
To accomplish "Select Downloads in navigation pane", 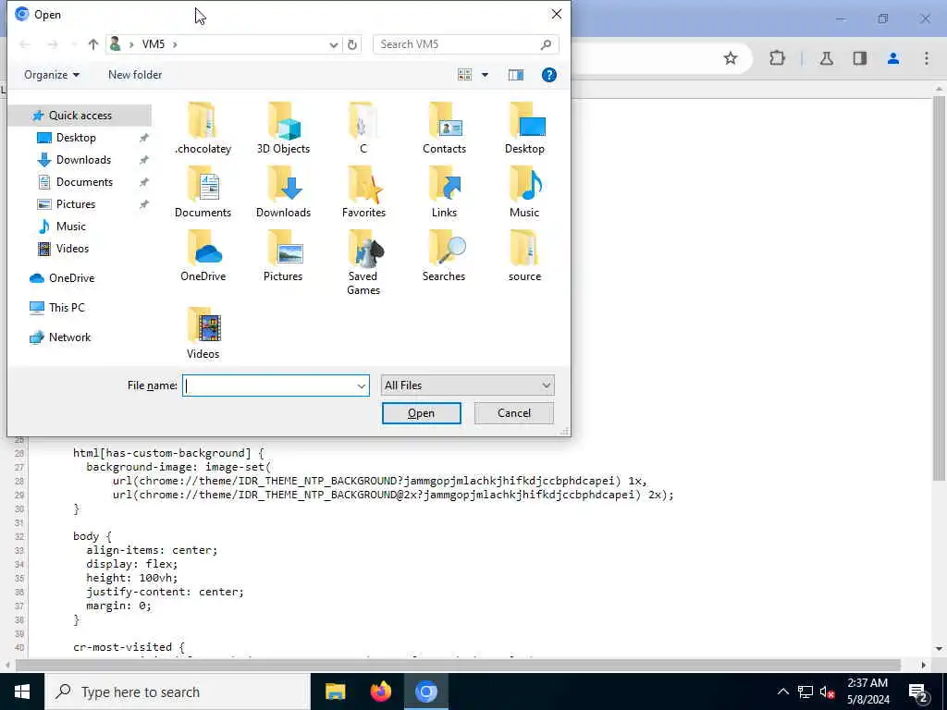I will point(83,160).
